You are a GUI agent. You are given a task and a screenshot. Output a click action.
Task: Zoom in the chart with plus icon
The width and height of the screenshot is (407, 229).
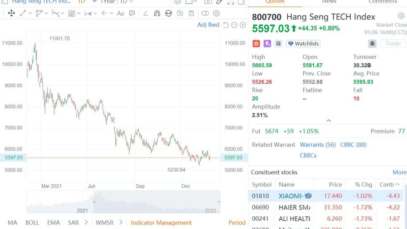[243, 25]
